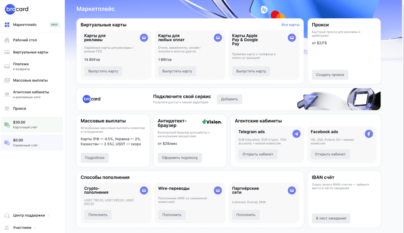Click Выпустить карту under Карты для рекламы
Image resolution: width=404 pixels, height=233 pixels.
click(x=103, y=71)
